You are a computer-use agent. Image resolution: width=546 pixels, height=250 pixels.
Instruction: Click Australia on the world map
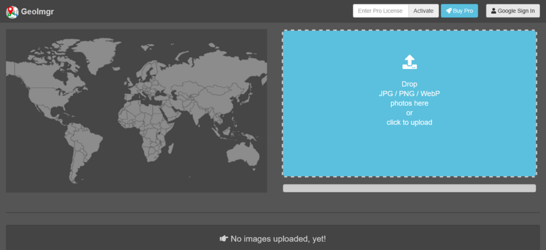[243, 154]
